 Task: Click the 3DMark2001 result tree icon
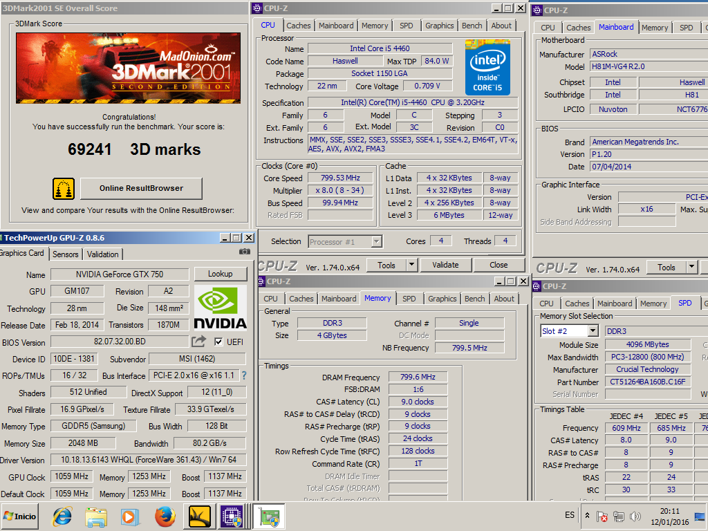point(64,189)
